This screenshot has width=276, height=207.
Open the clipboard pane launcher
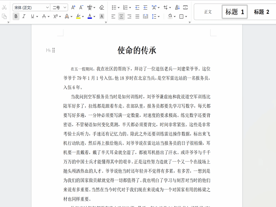point(8,22)
